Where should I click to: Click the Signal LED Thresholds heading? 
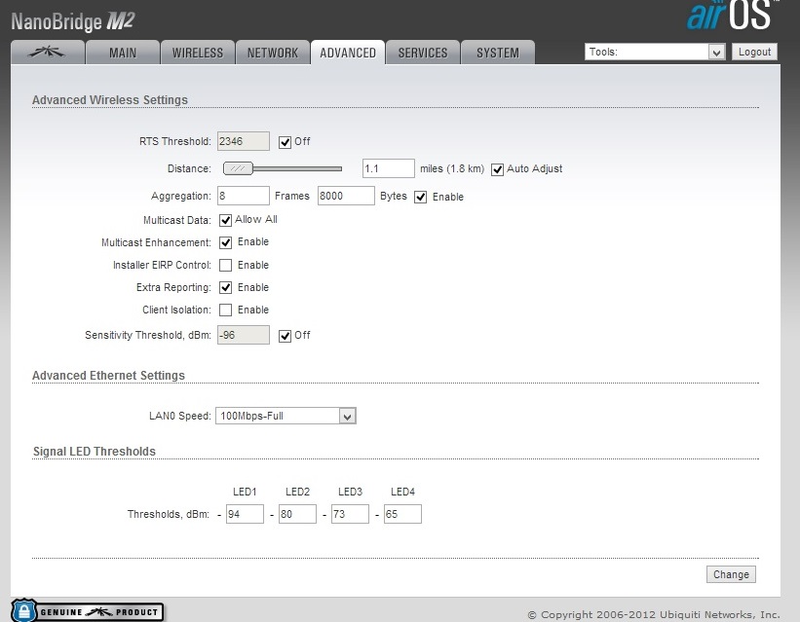(x=95, y=452)
